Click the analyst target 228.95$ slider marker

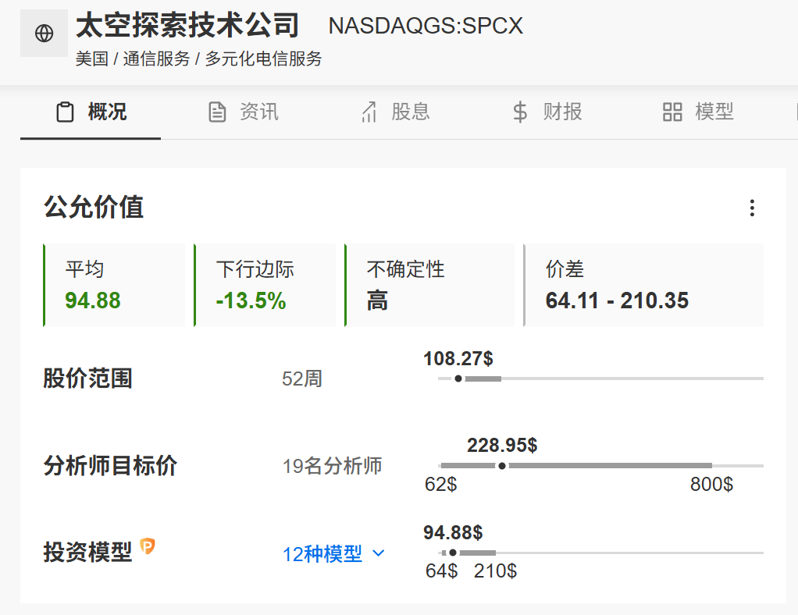click(x=502, y=465)
